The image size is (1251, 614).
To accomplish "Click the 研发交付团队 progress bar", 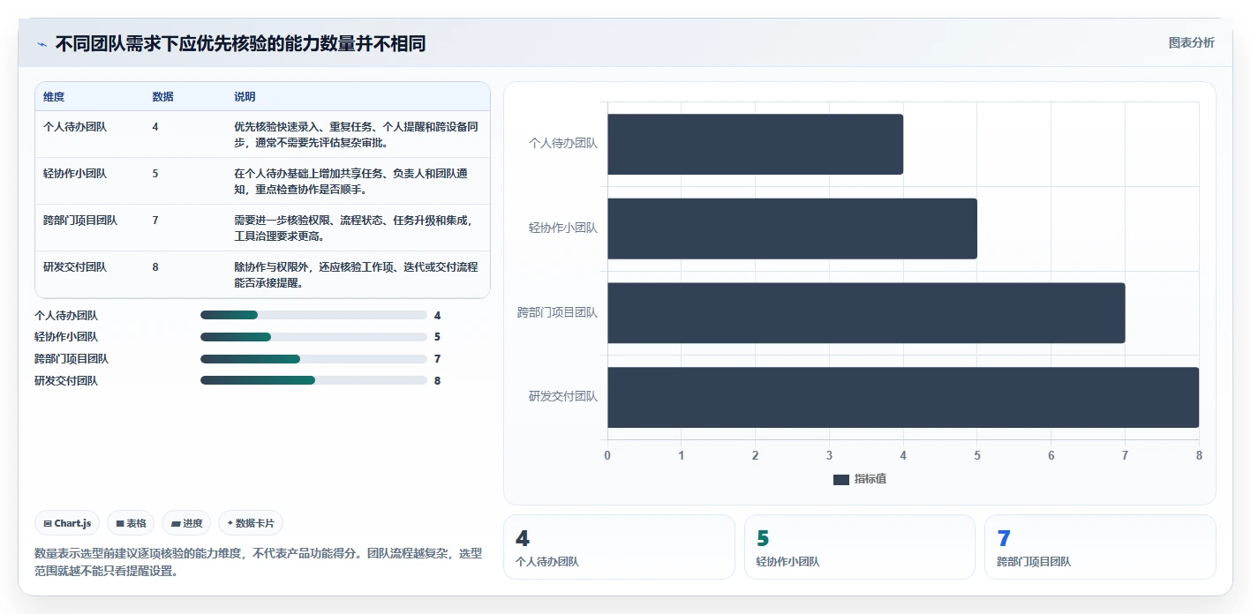I will (313, 380).
